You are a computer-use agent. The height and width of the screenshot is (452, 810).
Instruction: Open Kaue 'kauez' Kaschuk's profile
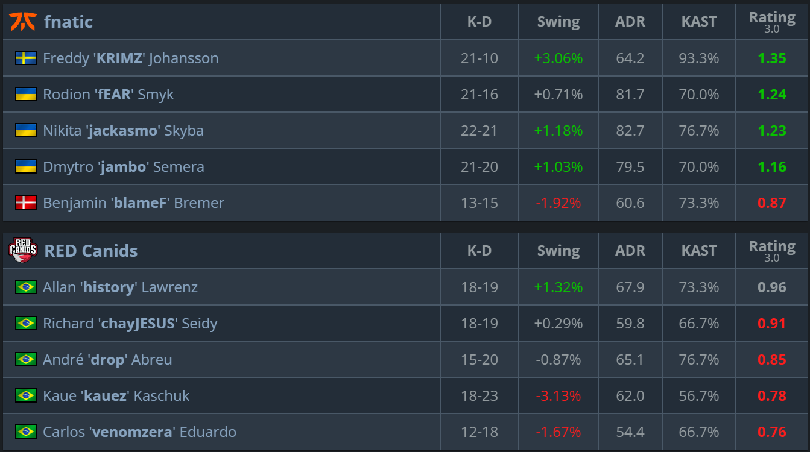[116, 396]
